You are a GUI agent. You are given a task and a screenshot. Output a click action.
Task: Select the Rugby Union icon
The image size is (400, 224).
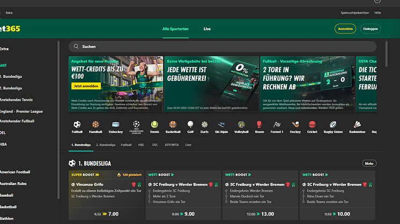333,125
